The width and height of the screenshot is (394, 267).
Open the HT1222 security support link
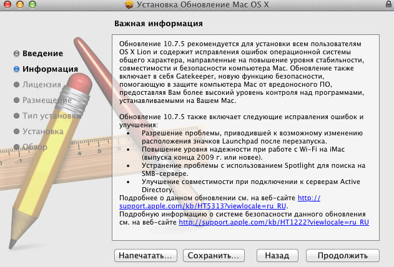(273, 222)
